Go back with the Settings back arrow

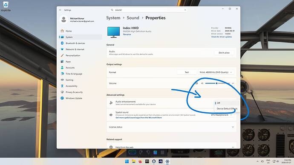(60, 10)
